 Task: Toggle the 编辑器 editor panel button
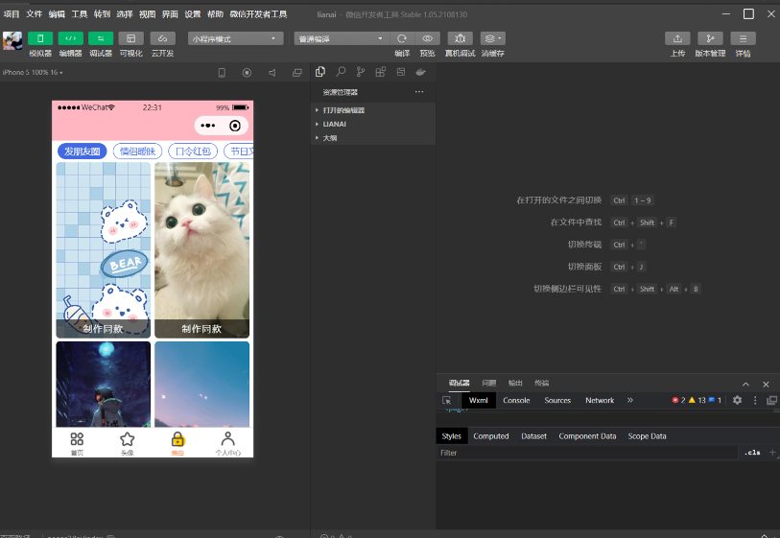(70, 38)
